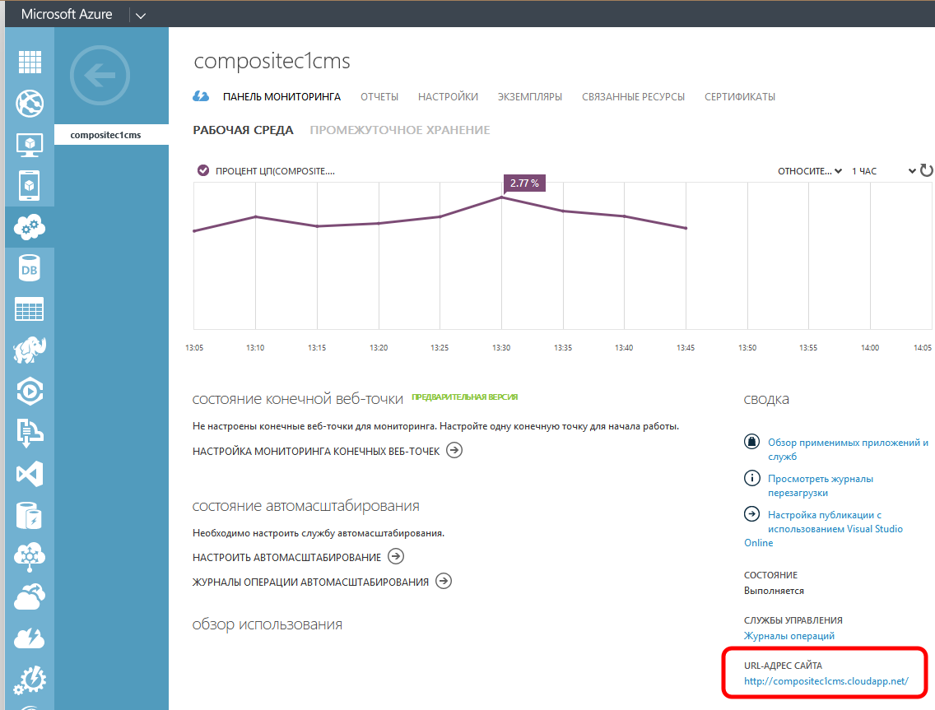Click the compositec1cms page title

coord(272,61)
